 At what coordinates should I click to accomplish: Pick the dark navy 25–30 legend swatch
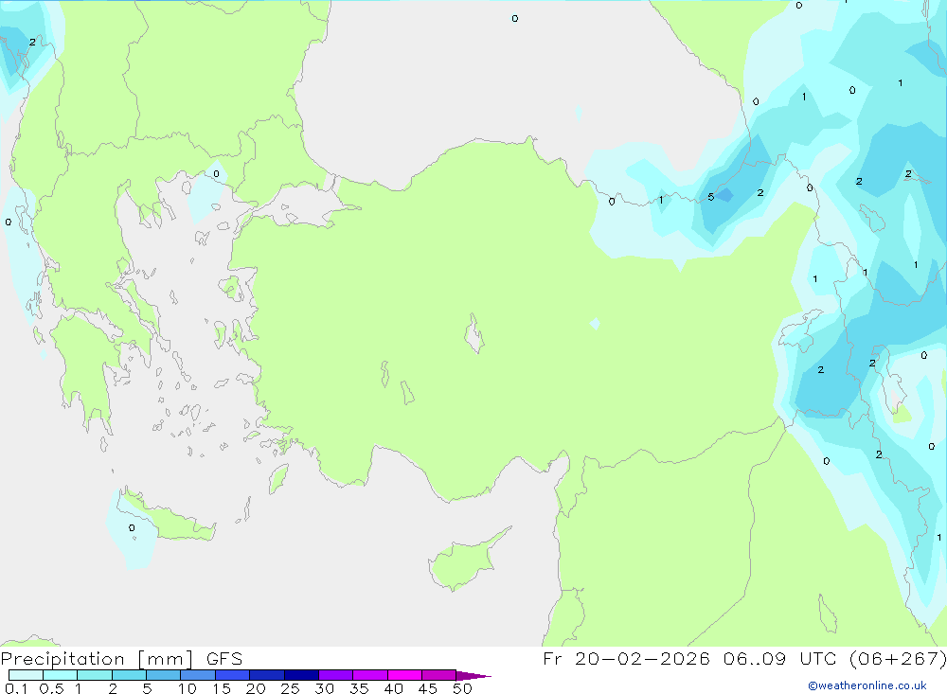(x=301, y=675)
